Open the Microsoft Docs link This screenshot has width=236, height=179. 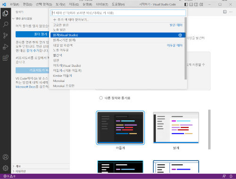[x=25, y=87]
